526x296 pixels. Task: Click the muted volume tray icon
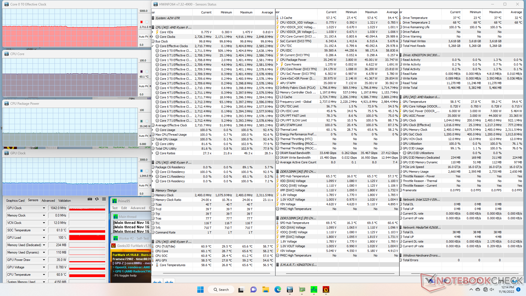492,289
